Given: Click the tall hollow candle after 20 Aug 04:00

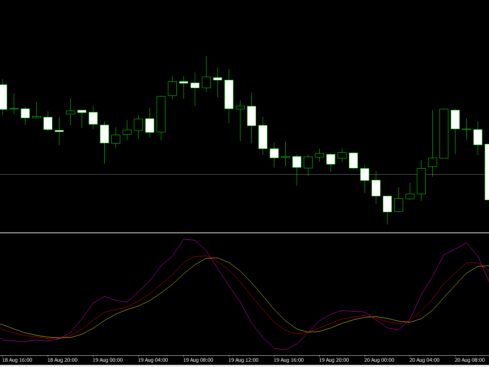Looking at the screenshot, I should (444, 134).
